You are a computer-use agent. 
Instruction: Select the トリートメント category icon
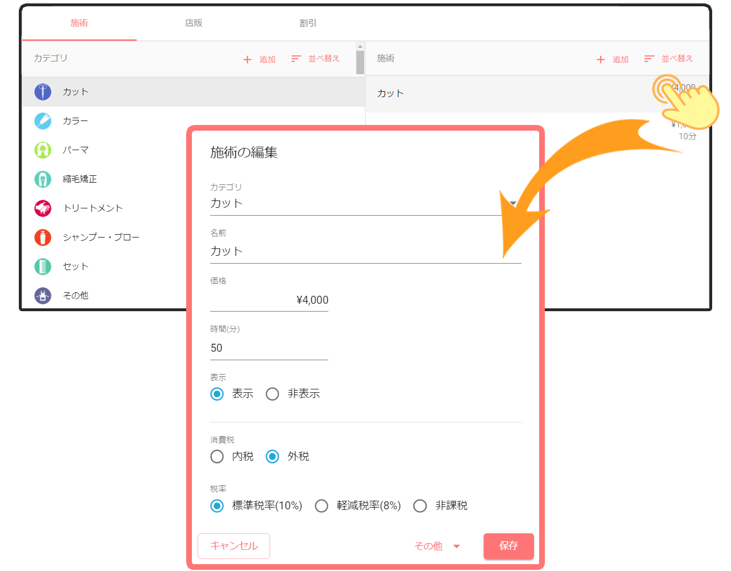pos(43,208)
